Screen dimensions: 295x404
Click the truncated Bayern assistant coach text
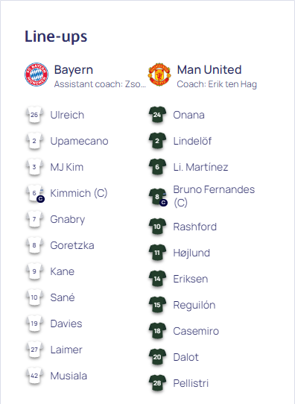100,84
